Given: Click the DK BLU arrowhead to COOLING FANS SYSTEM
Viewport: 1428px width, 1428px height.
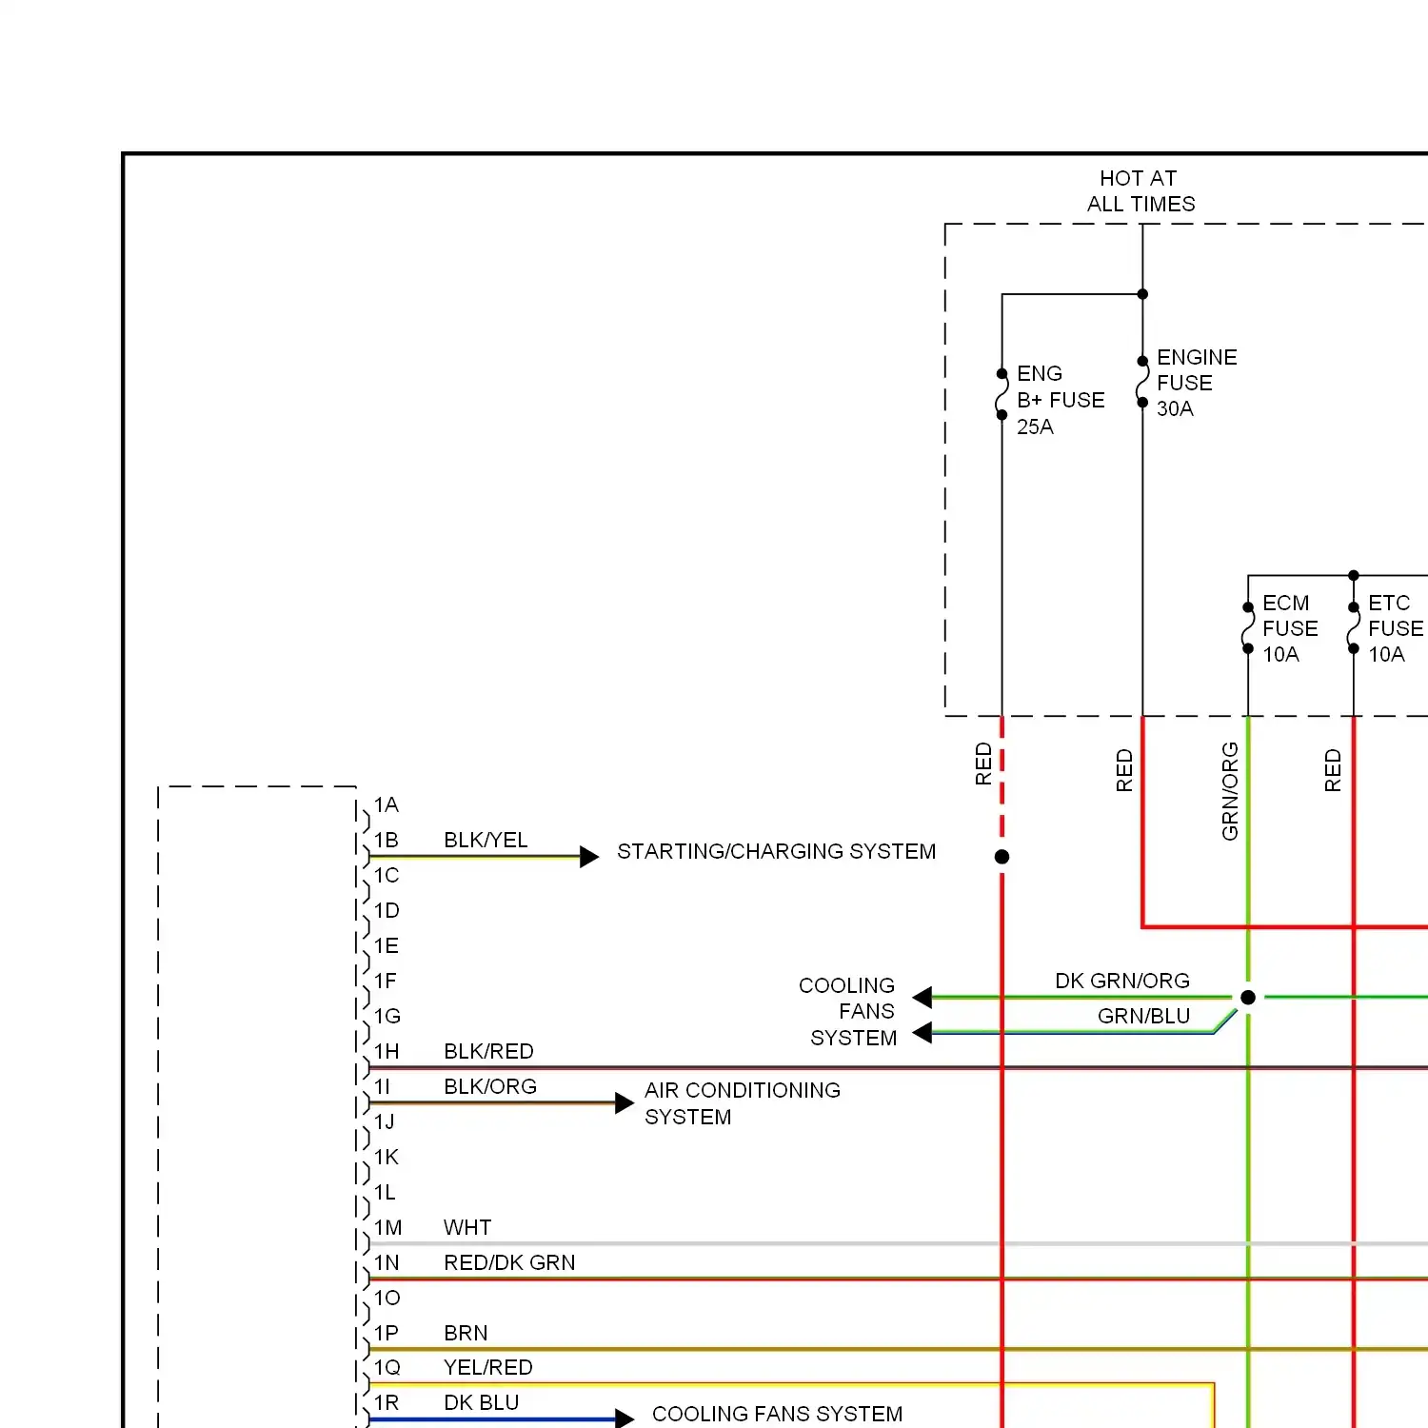Looking at the screenshot, I should click(x=625, y=1418).
